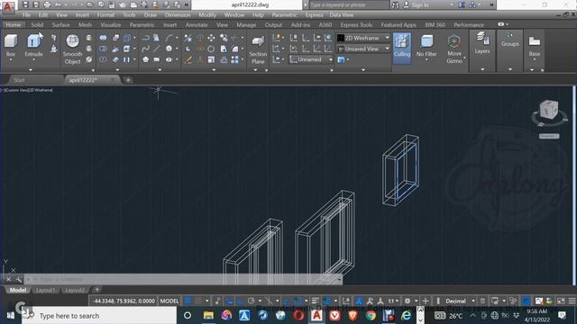
Task: Click the Save icon in Quick Access toolbar
Action: click(25, 4)
